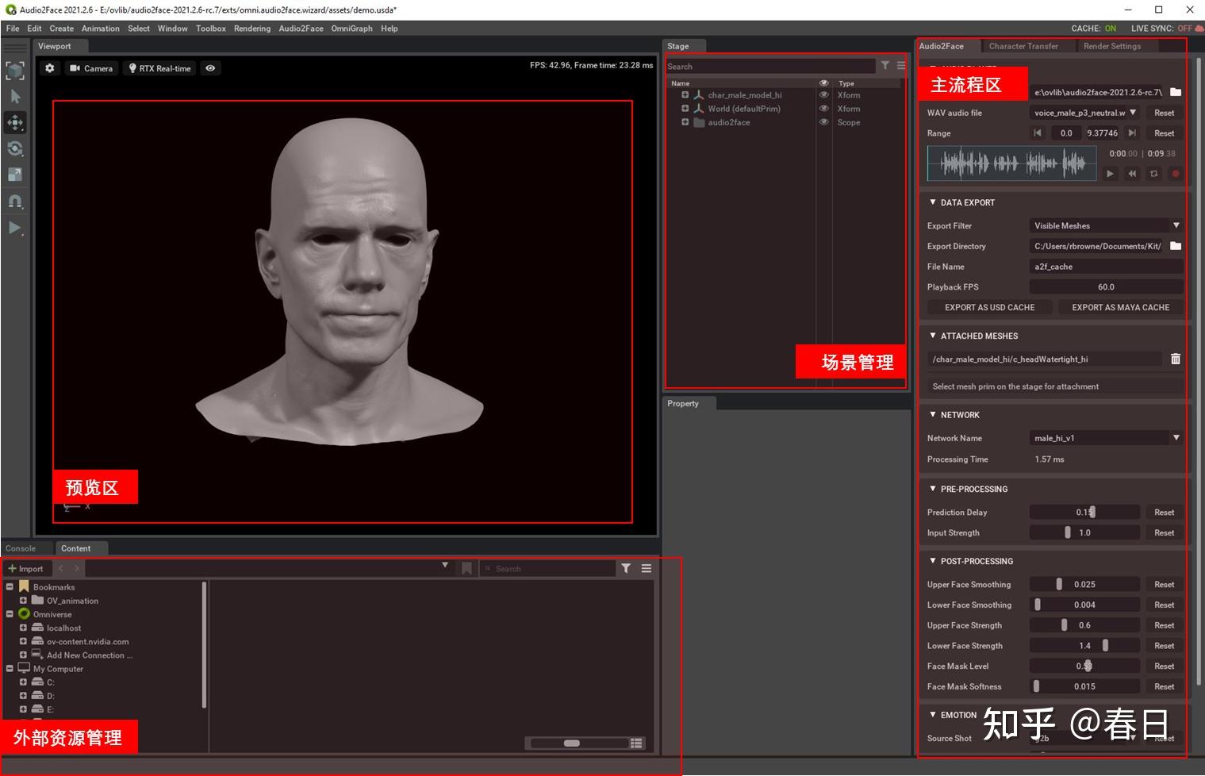Play the audio track waveform
The width and height of the screenshot is (1205, 776).
(1110, 174)
